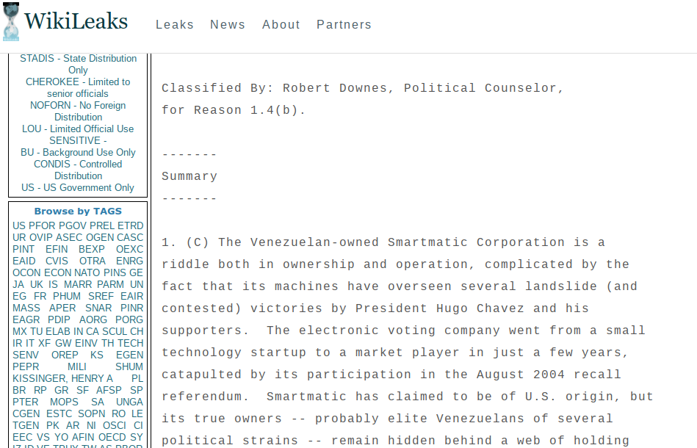The image size is (697, 448).
Task: Browse the MILI tag
Action: click(77, 366)
